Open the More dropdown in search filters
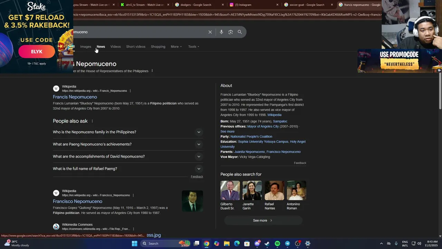 (x=176, y=47)
